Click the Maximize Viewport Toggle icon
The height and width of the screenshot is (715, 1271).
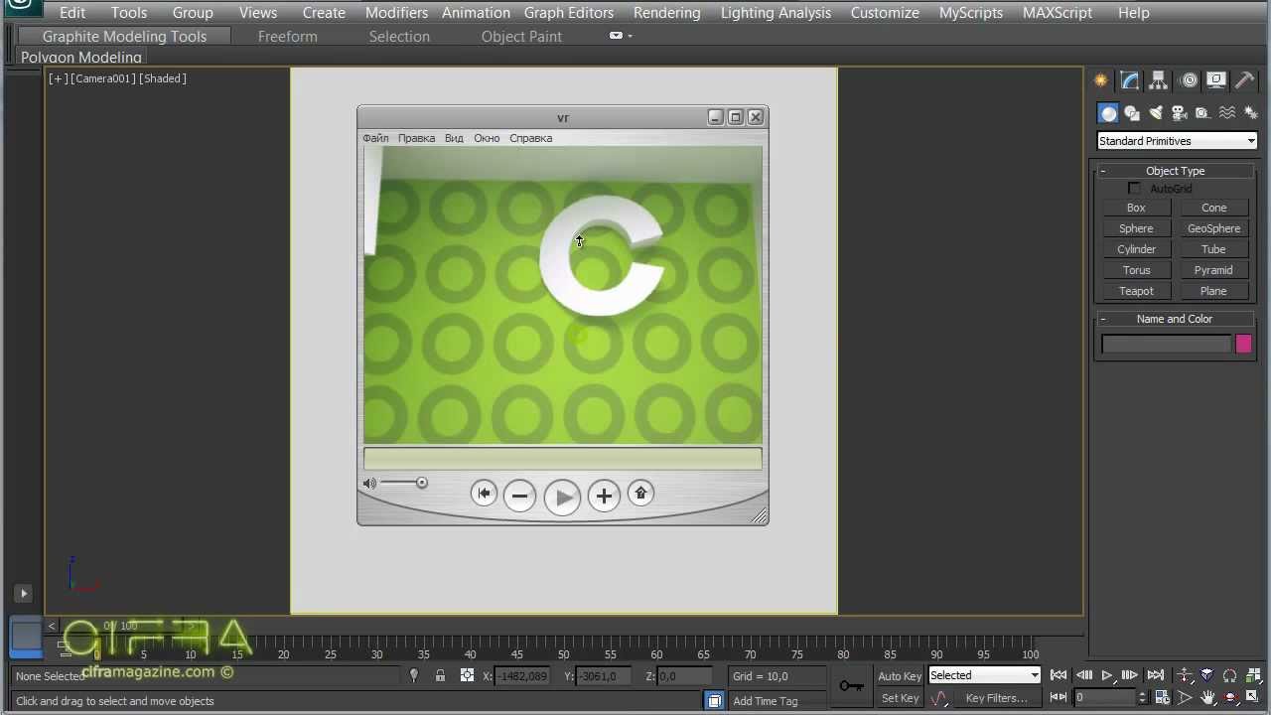pyautogui.click(x=1253, y=697)
